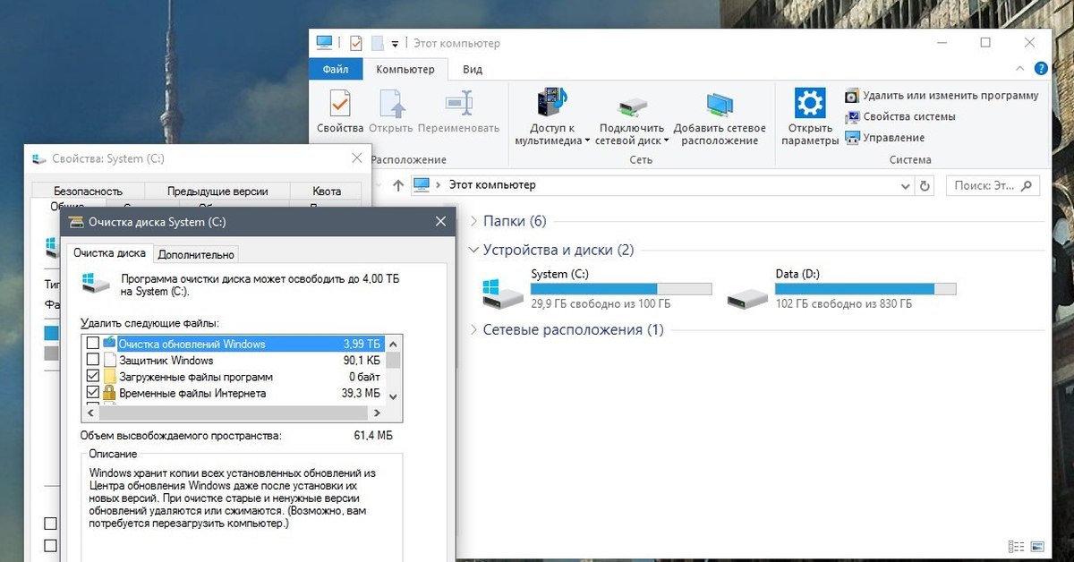Select the Компьютер ribbon tab
This screenshot has width=1074, height=562.
click(405, 69)
